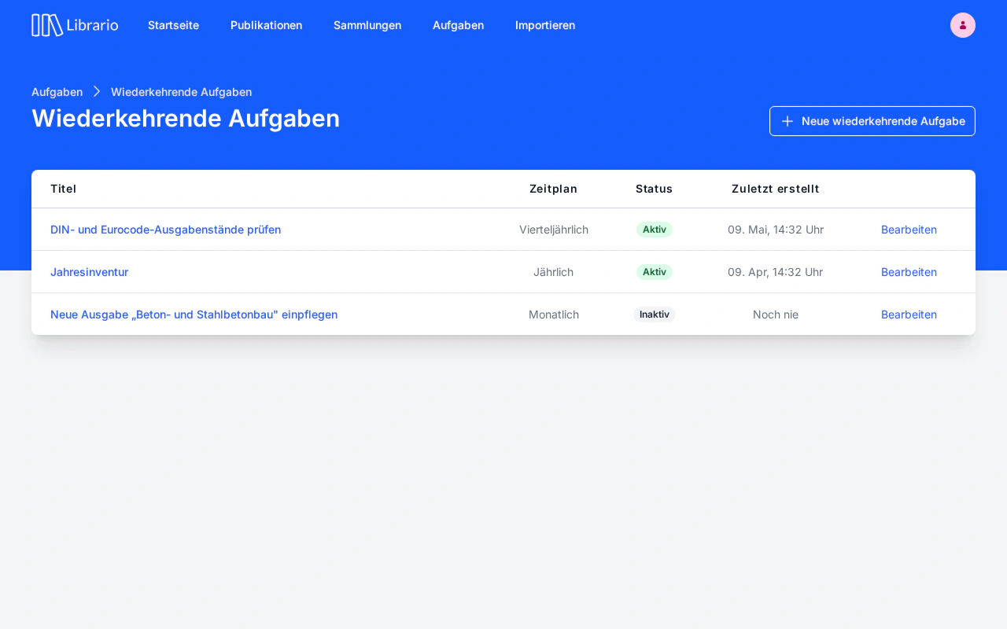The width and height of the screenshot is (1007, 629).
Task: Click the Librario logo
Action: point(75,25)
